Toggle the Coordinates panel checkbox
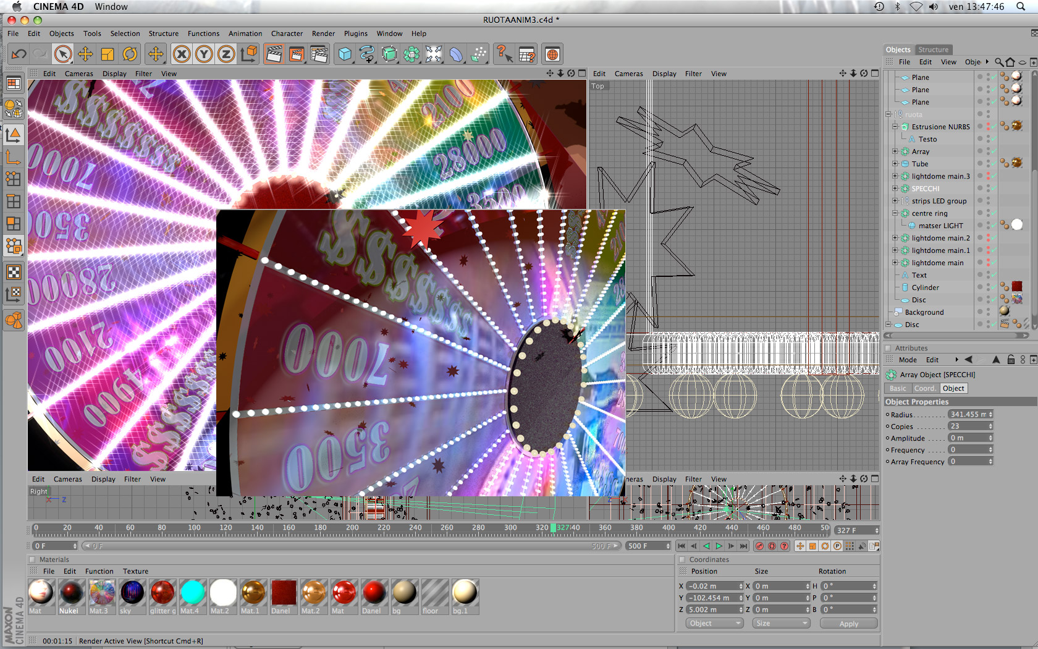 click(x=682, y=559)
